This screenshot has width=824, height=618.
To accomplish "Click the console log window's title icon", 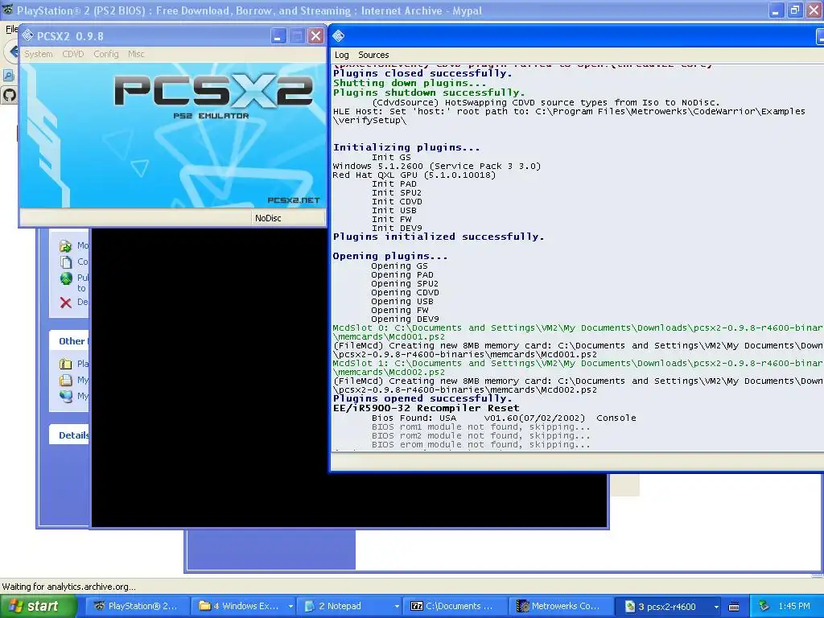I will (x=339, y=35).
